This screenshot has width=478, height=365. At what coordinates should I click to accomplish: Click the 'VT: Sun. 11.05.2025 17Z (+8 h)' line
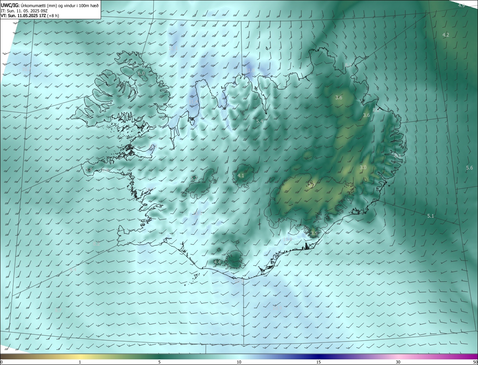(x=30, y=16)
